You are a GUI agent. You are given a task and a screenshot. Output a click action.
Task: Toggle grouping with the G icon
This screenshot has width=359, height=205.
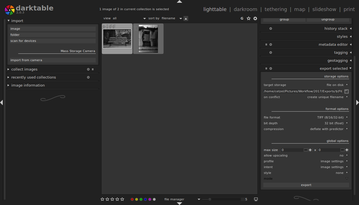[x=242, y=18]
